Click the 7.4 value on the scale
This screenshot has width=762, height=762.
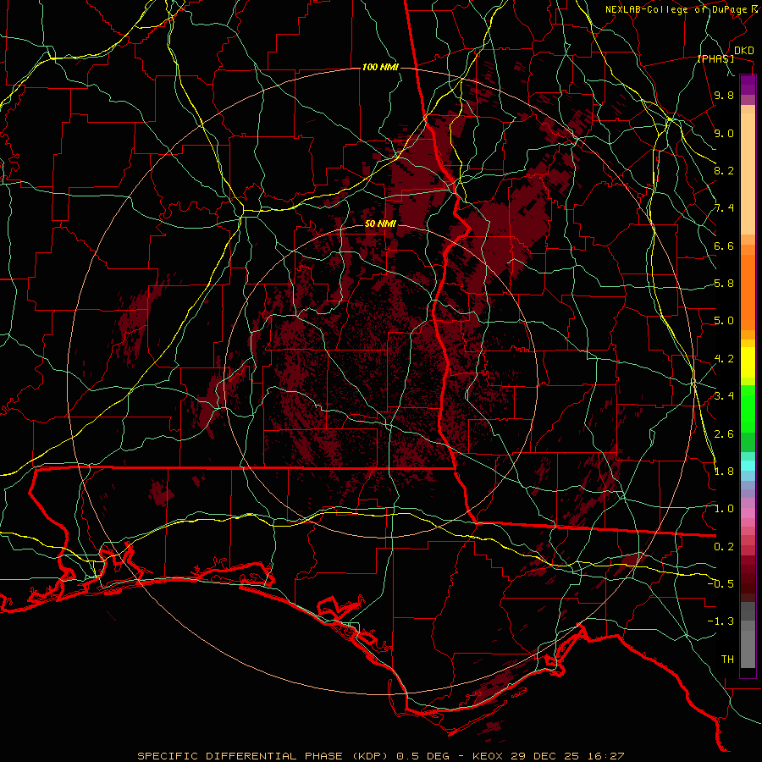point(724,208)
